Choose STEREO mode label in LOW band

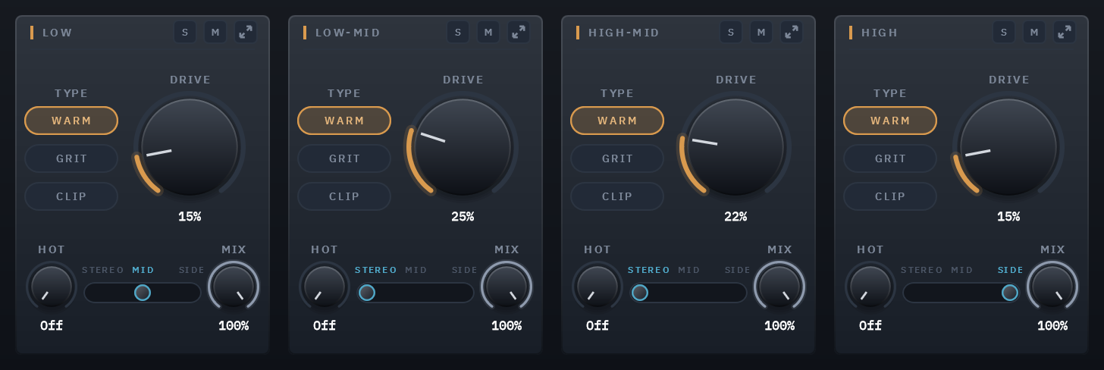click(x=103, y=270)
